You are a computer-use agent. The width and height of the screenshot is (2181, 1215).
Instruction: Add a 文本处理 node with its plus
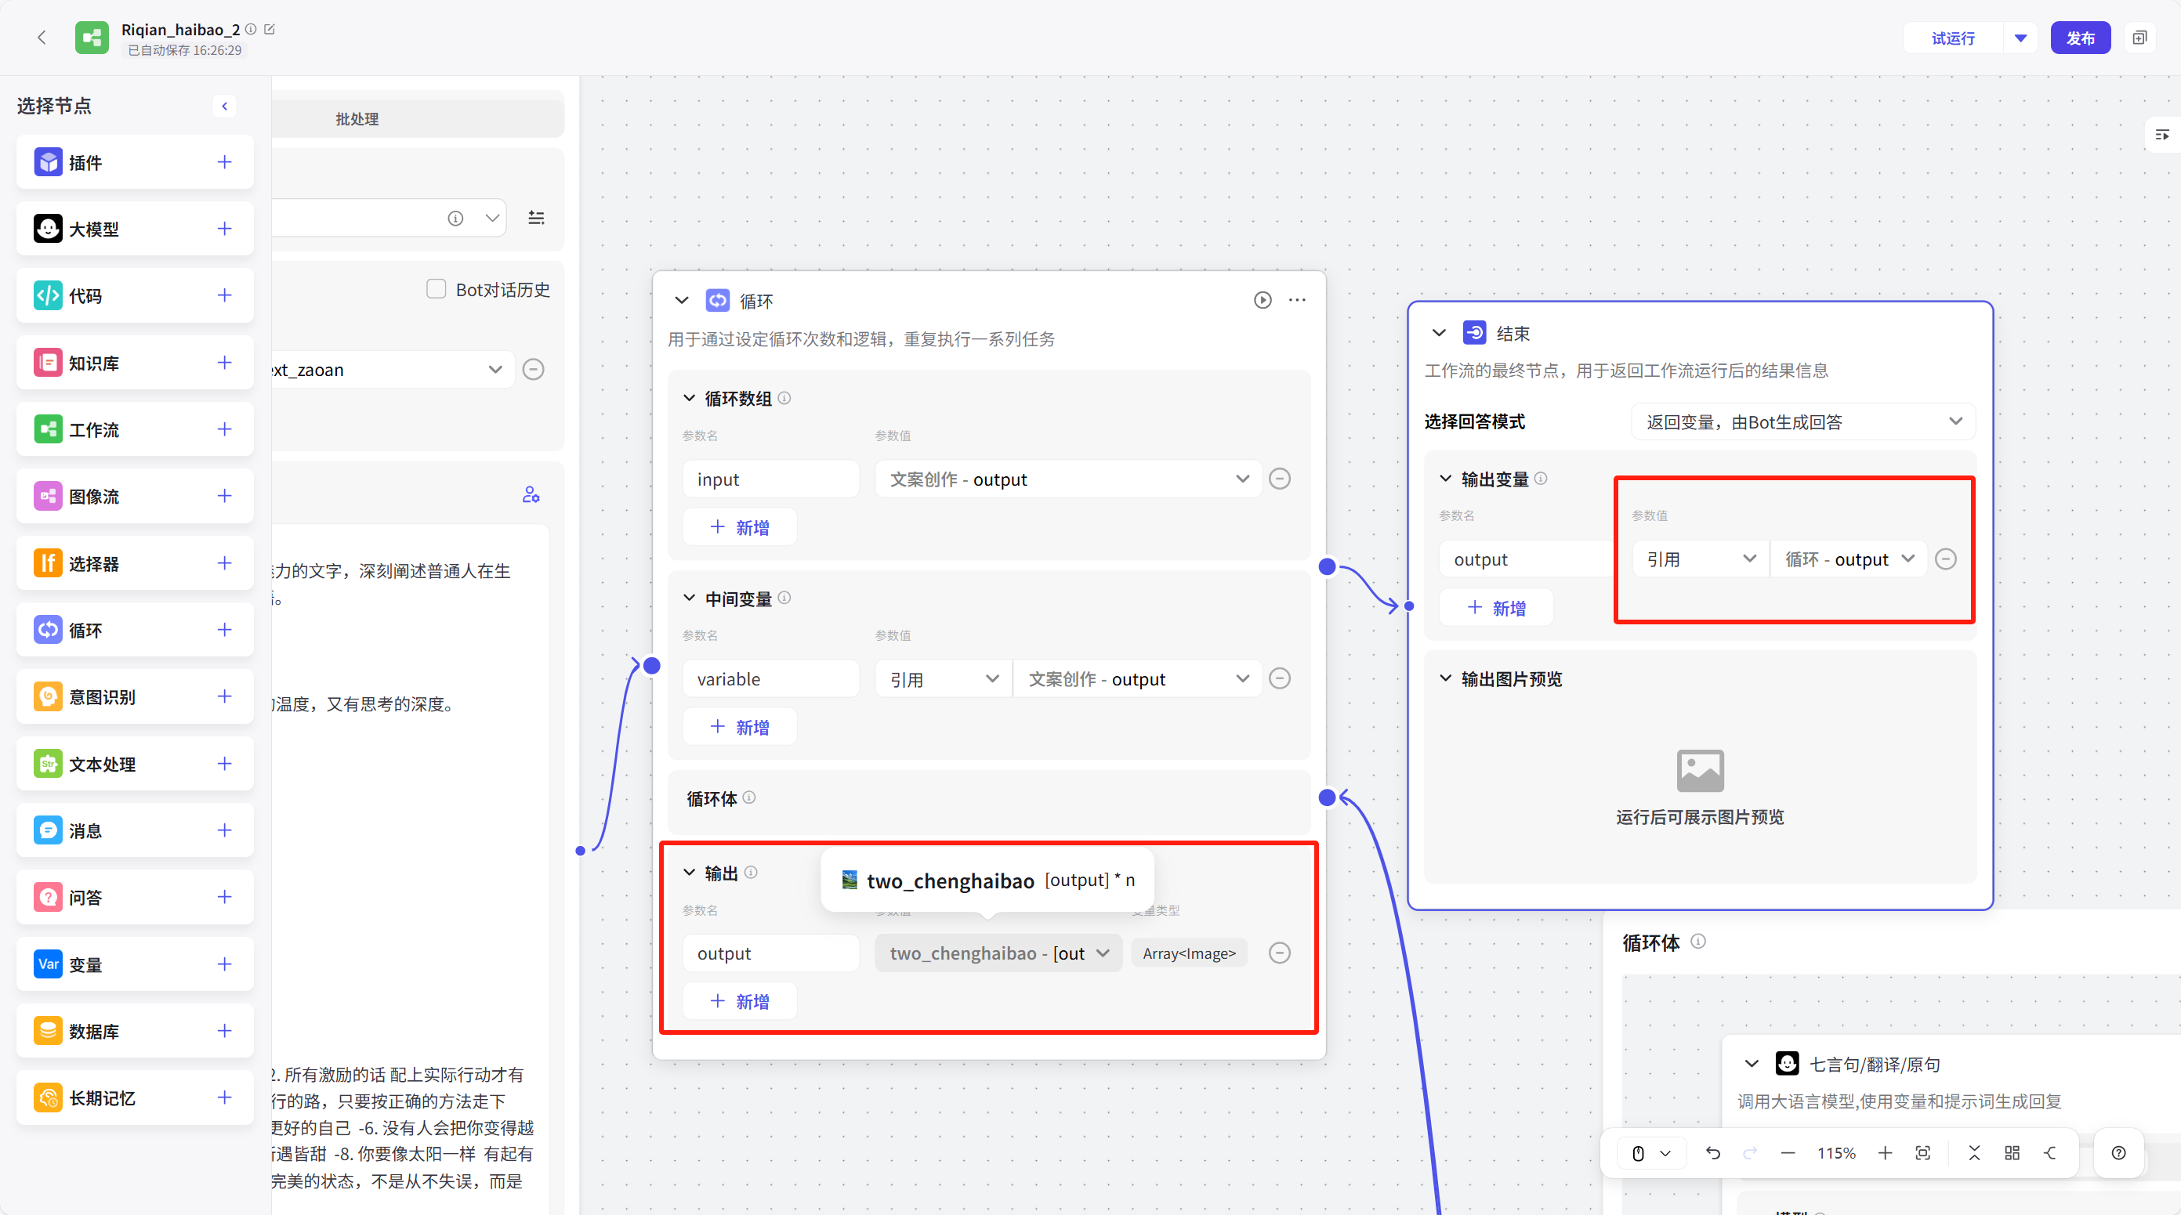(224, 763)
